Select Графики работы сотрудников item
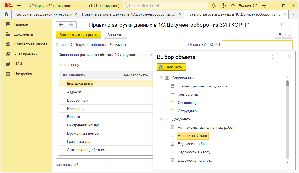The height and width of the screenshot is (173, 299). coord(202,86)
